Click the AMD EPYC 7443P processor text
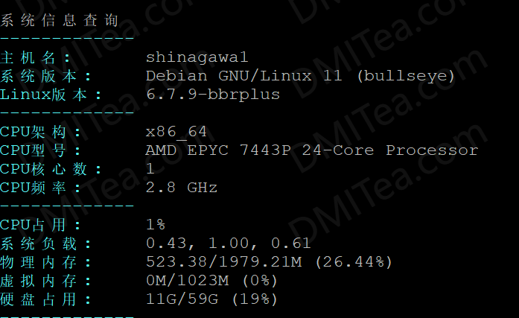 coord(312,150)
